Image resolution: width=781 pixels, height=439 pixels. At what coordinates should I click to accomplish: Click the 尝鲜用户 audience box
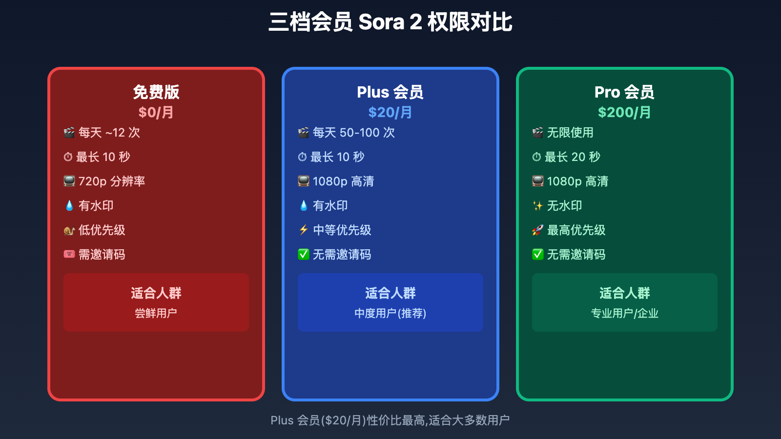click(156, 302)
